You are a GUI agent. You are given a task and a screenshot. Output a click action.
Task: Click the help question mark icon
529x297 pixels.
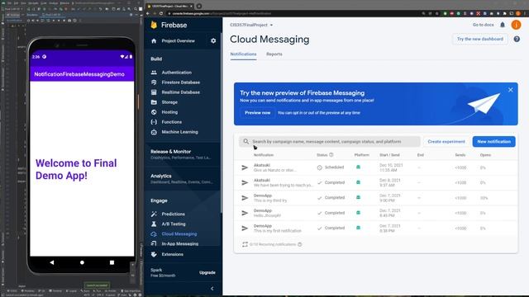517,39
